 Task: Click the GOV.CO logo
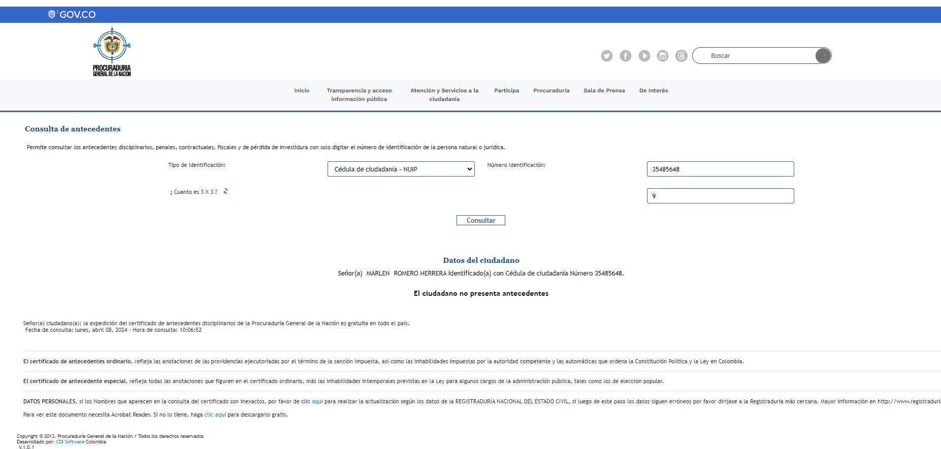click(72, 14)
